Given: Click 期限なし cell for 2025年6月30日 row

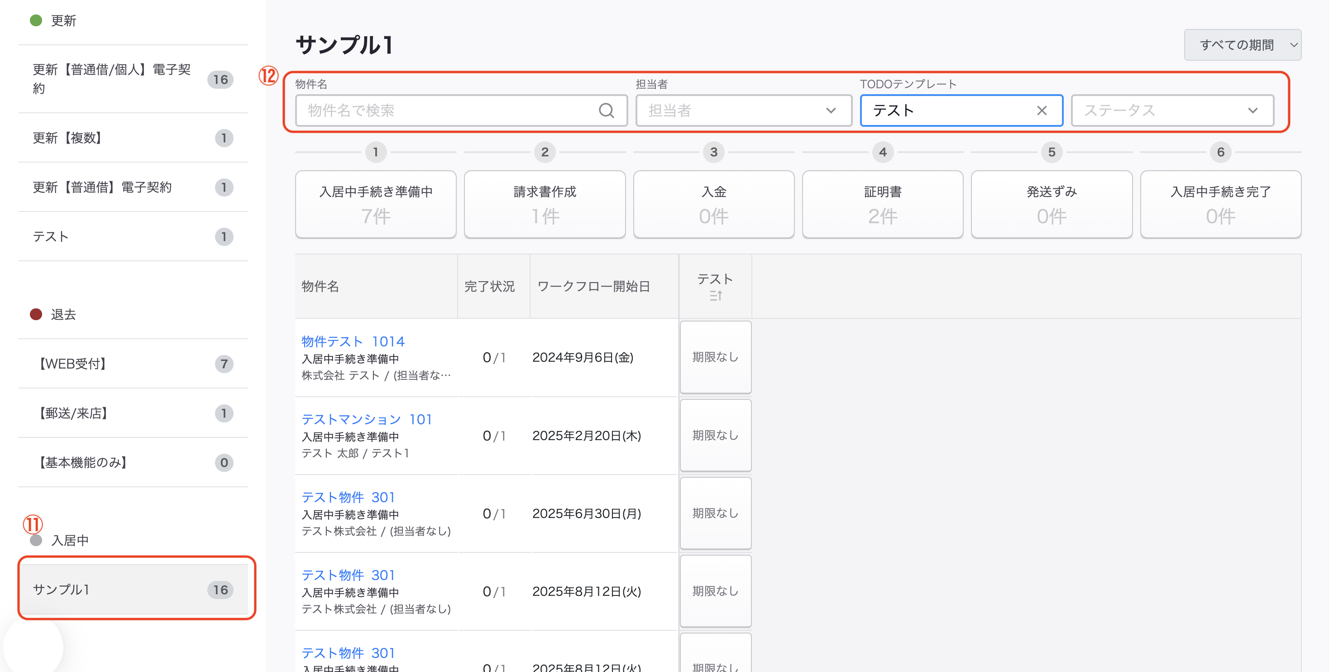Looking at the screenshot, I should coord(716,513).
